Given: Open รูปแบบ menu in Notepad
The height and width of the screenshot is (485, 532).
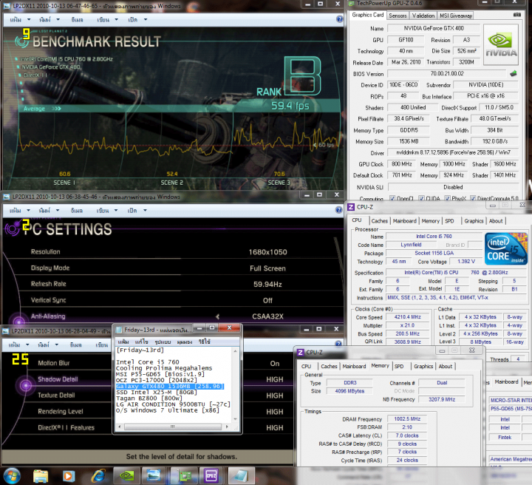Looking at the screenshot, I should pos(163,342).
